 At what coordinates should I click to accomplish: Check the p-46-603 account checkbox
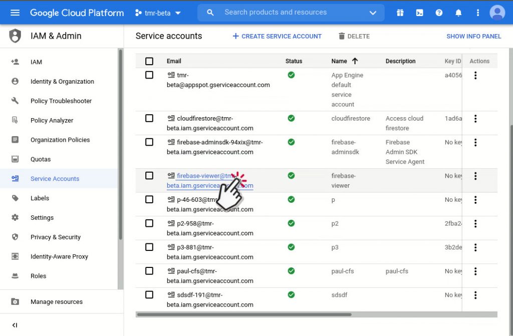(149, 199)
